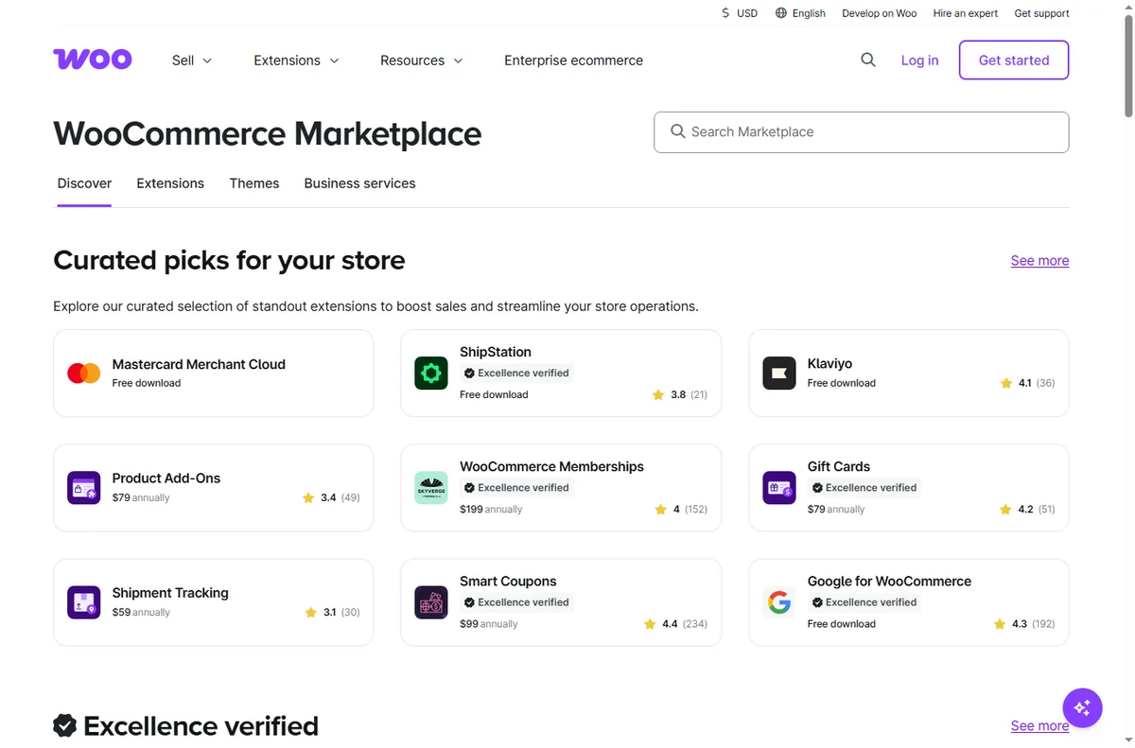Open Develop on Woo link
This screenshot has width=1135, height=748.
880,13
